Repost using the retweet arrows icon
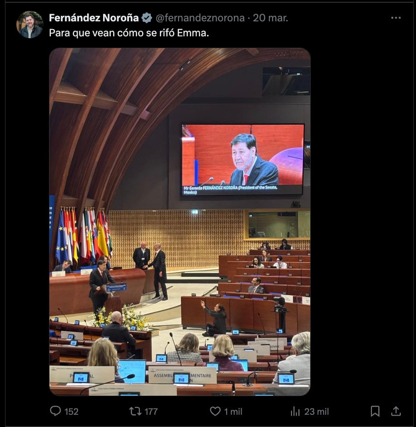 [135, 411]
